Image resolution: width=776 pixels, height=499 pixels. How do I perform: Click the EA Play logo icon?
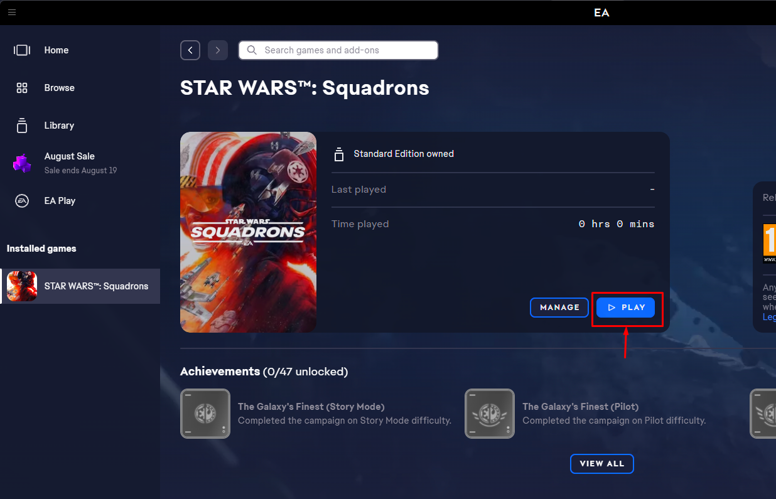pos(22,201)
